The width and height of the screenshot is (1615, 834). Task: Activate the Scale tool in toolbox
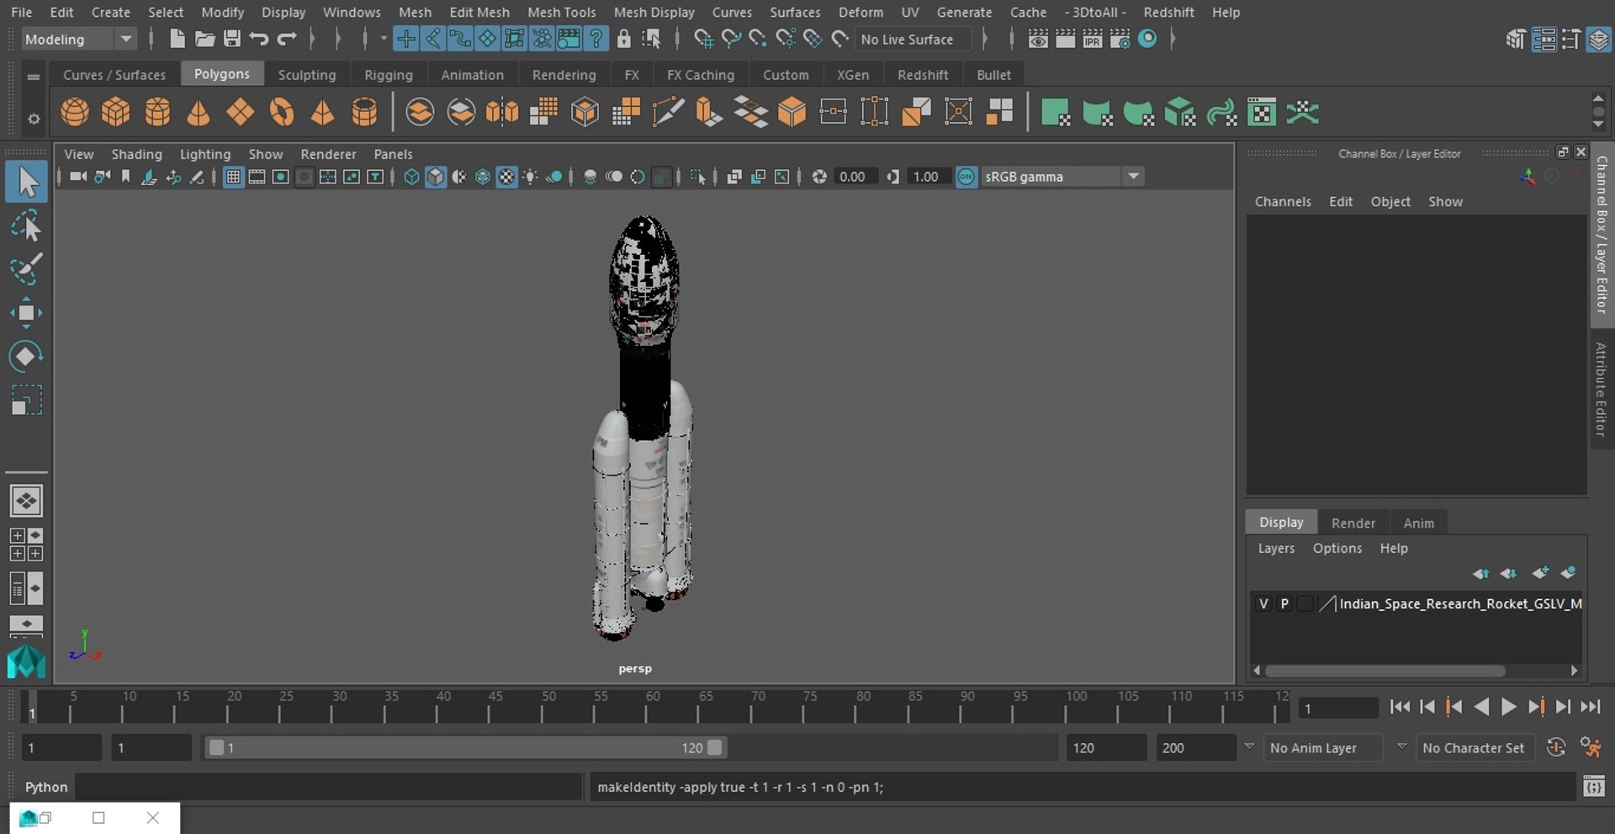pyautogui.click(x=27, y=400)
